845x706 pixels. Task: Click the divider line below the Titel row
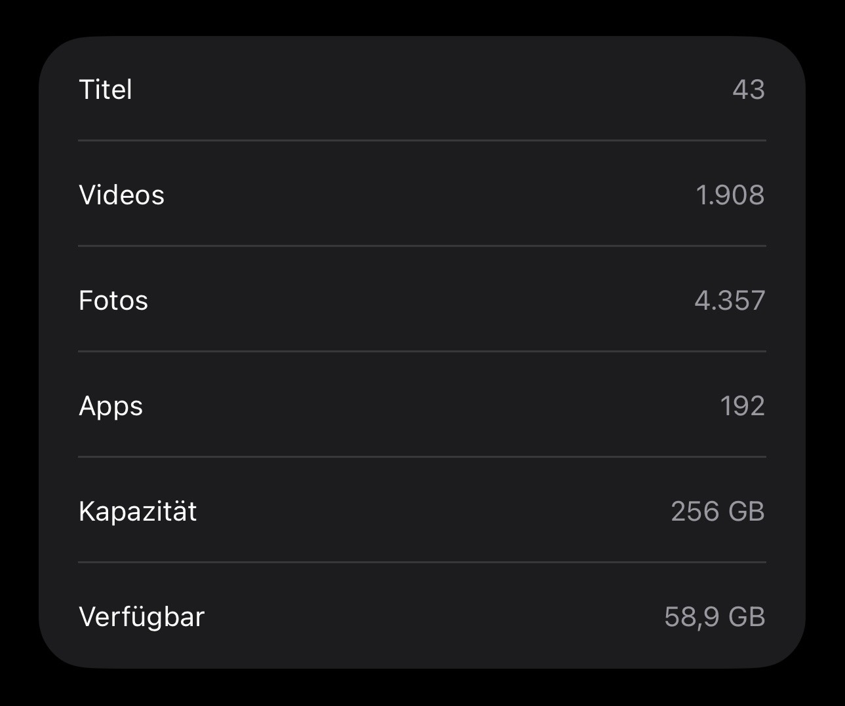pyautogui.click(x=422, y=140)
